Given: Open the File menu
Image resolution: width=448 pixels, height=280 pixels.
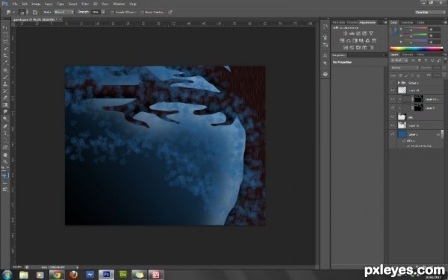Looking at the screenshot, I should pyautogui.click(x=15, y=4).
